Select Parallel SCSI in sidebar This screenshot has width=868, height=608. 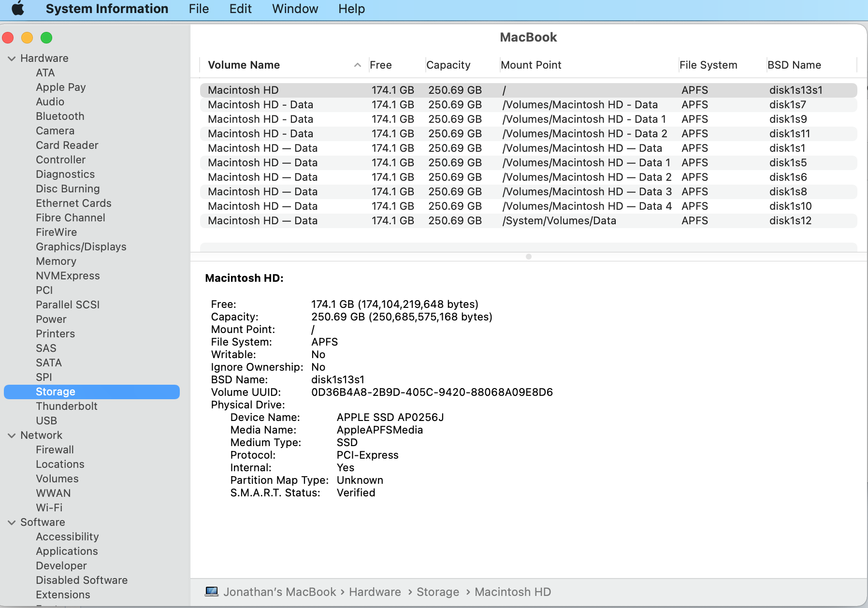click(68, 304)
